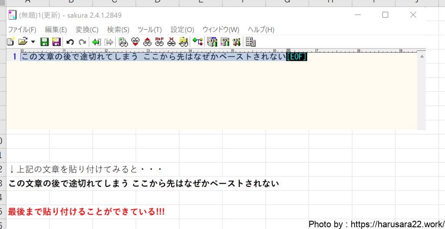This screenshot has height=229, width=445.
Task: Undo the last edit
Action: pos(70,42)
